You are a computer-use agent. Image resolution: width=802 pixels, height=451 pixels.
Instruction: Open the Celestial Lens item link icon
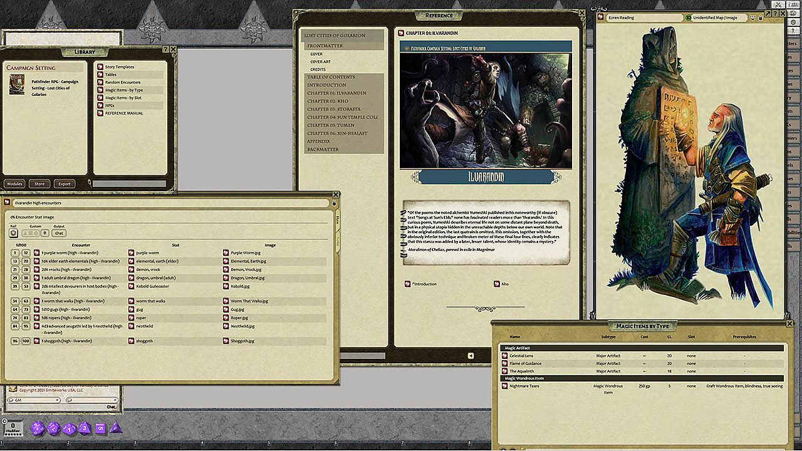[504, 356]
